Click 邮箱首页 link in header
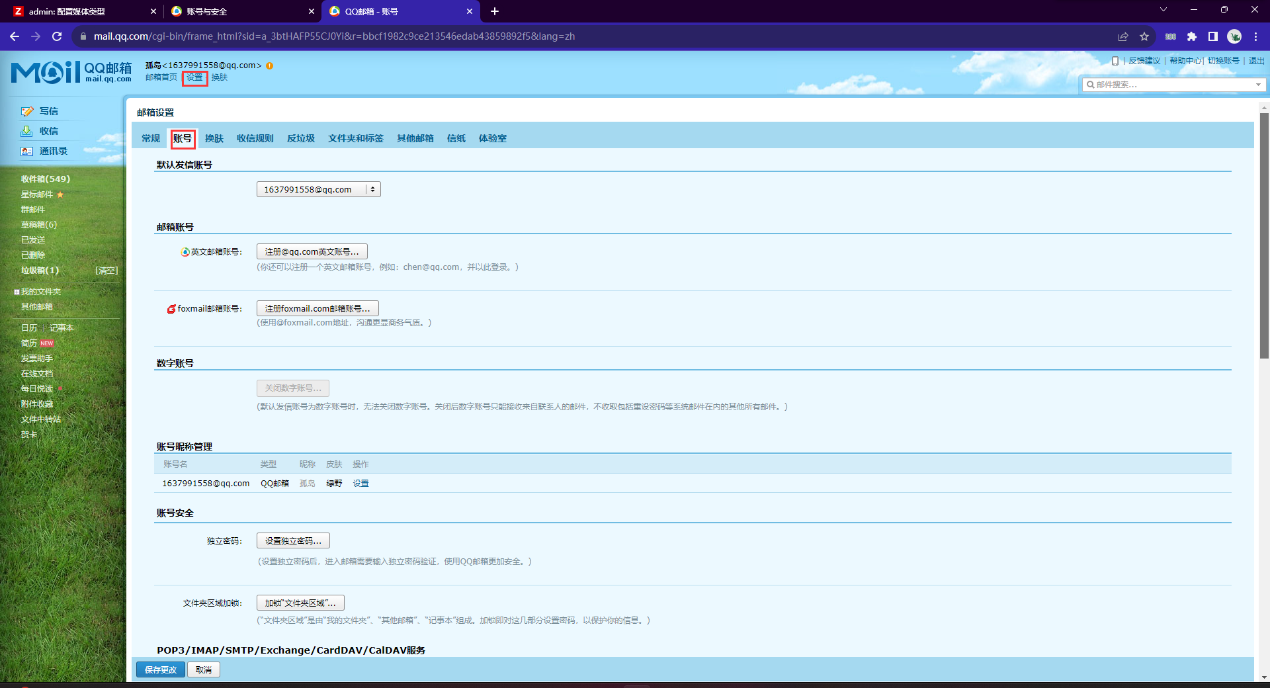1270x688 pixels. point(161,77)
